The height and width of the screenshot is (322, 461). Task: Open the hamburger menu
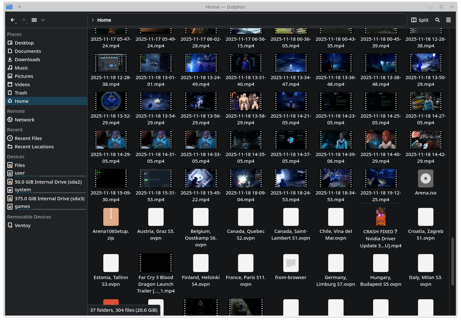point(448,20)
